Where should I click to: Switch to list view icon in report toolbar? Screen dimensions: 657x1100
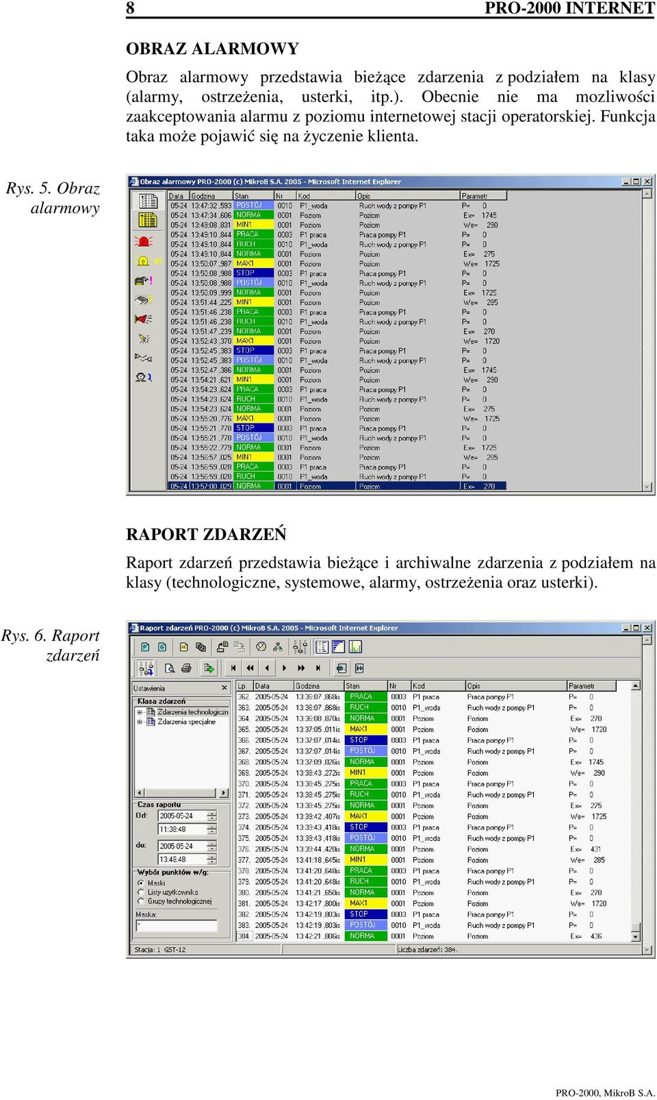[x=322, y=646]
